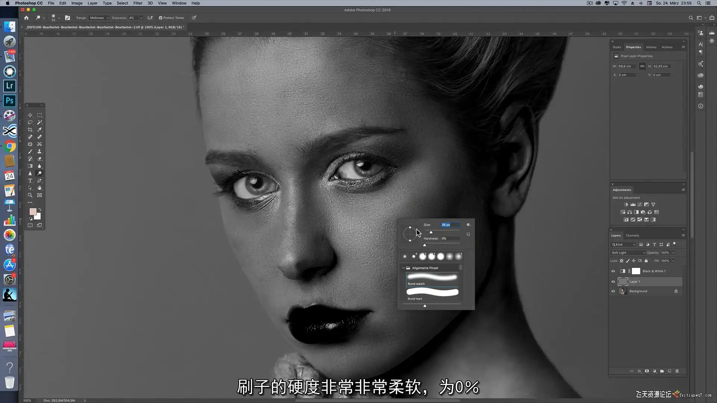The height and width of the screenshot is (403, 717).
Task: Toggle visibility of the Background layer
Action: coord(613,291)
